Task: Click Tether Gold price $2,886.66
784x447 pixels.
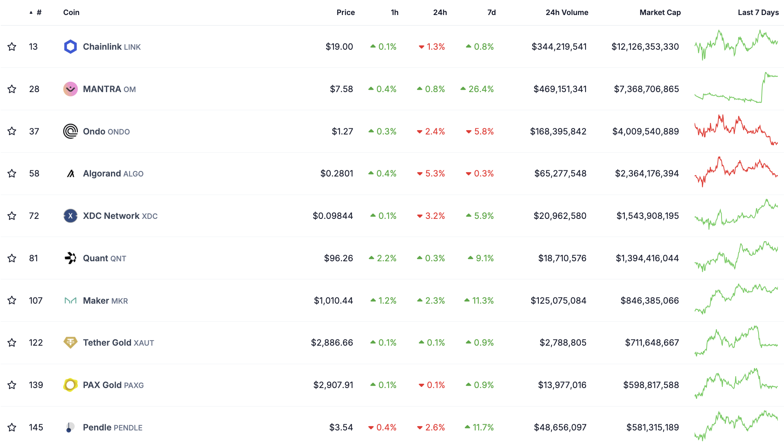Action: 332,343
